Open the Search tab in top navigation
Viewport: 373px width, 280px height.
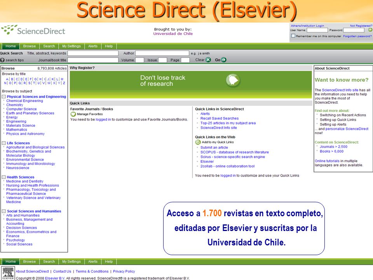(x=49, y=46)
